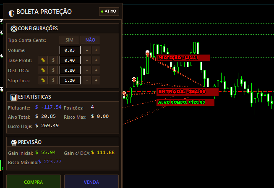274x188 pixels.
Task: Click the lowest red sell arrow marker at chart edge
Action: [124, 93]
